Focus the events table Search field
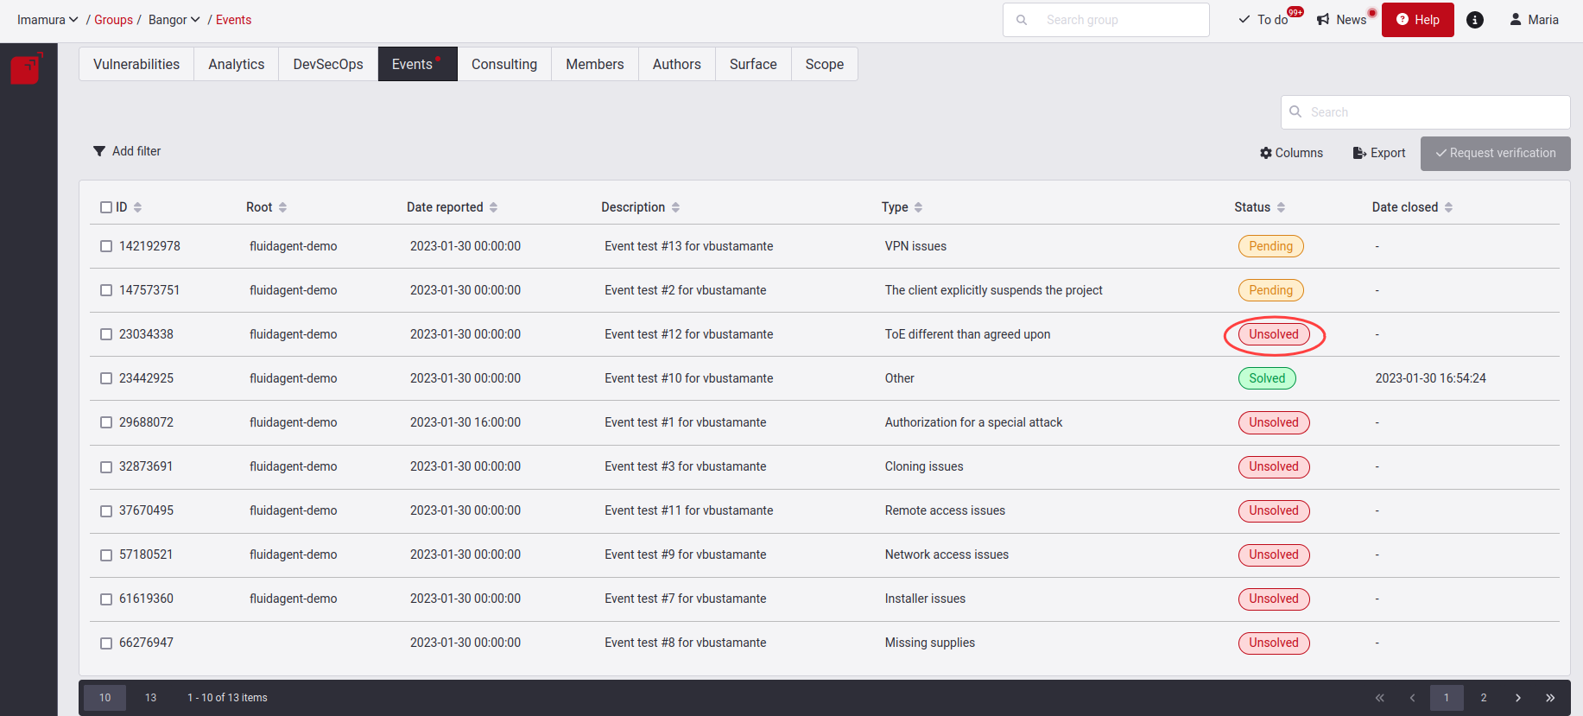The width and height of the screenshot is (1583, 716). pyautogui.click(x=1426, y=111)
